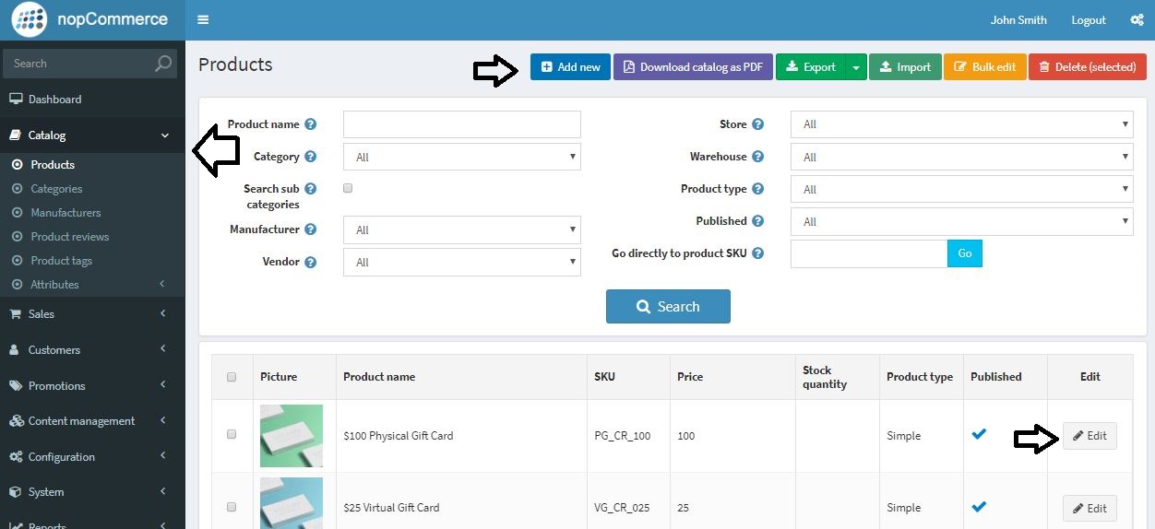
Task: Check the select-all checkbox in table header
Action: point(232,376)
